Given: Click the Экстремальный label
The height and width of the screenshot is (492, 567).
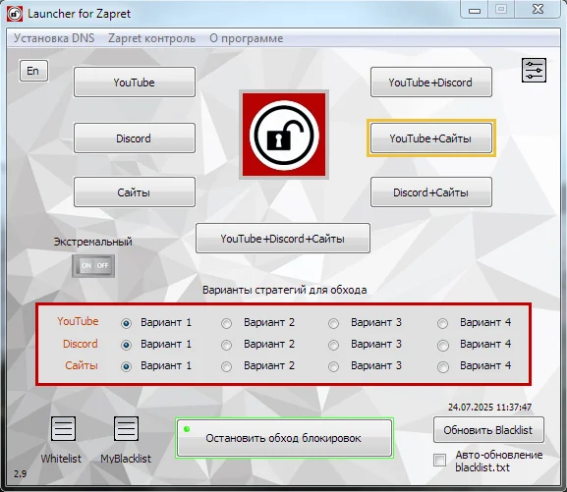Looking at the screenshot, I should coord(93,242).
